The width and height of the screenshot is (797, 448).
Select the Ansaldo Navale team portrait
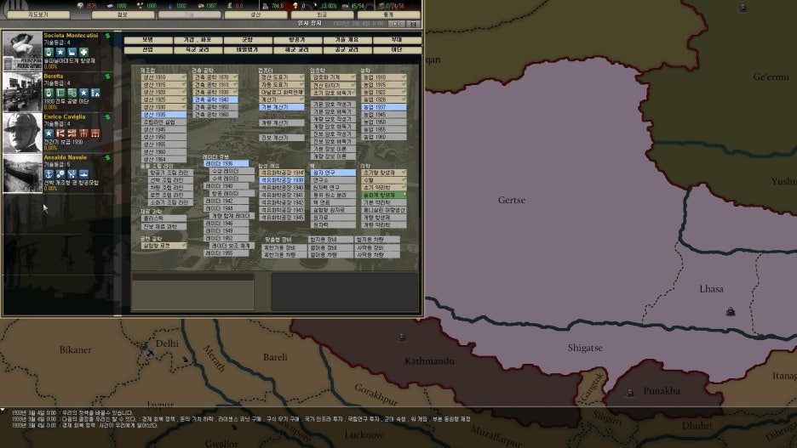tap(22, 173)
